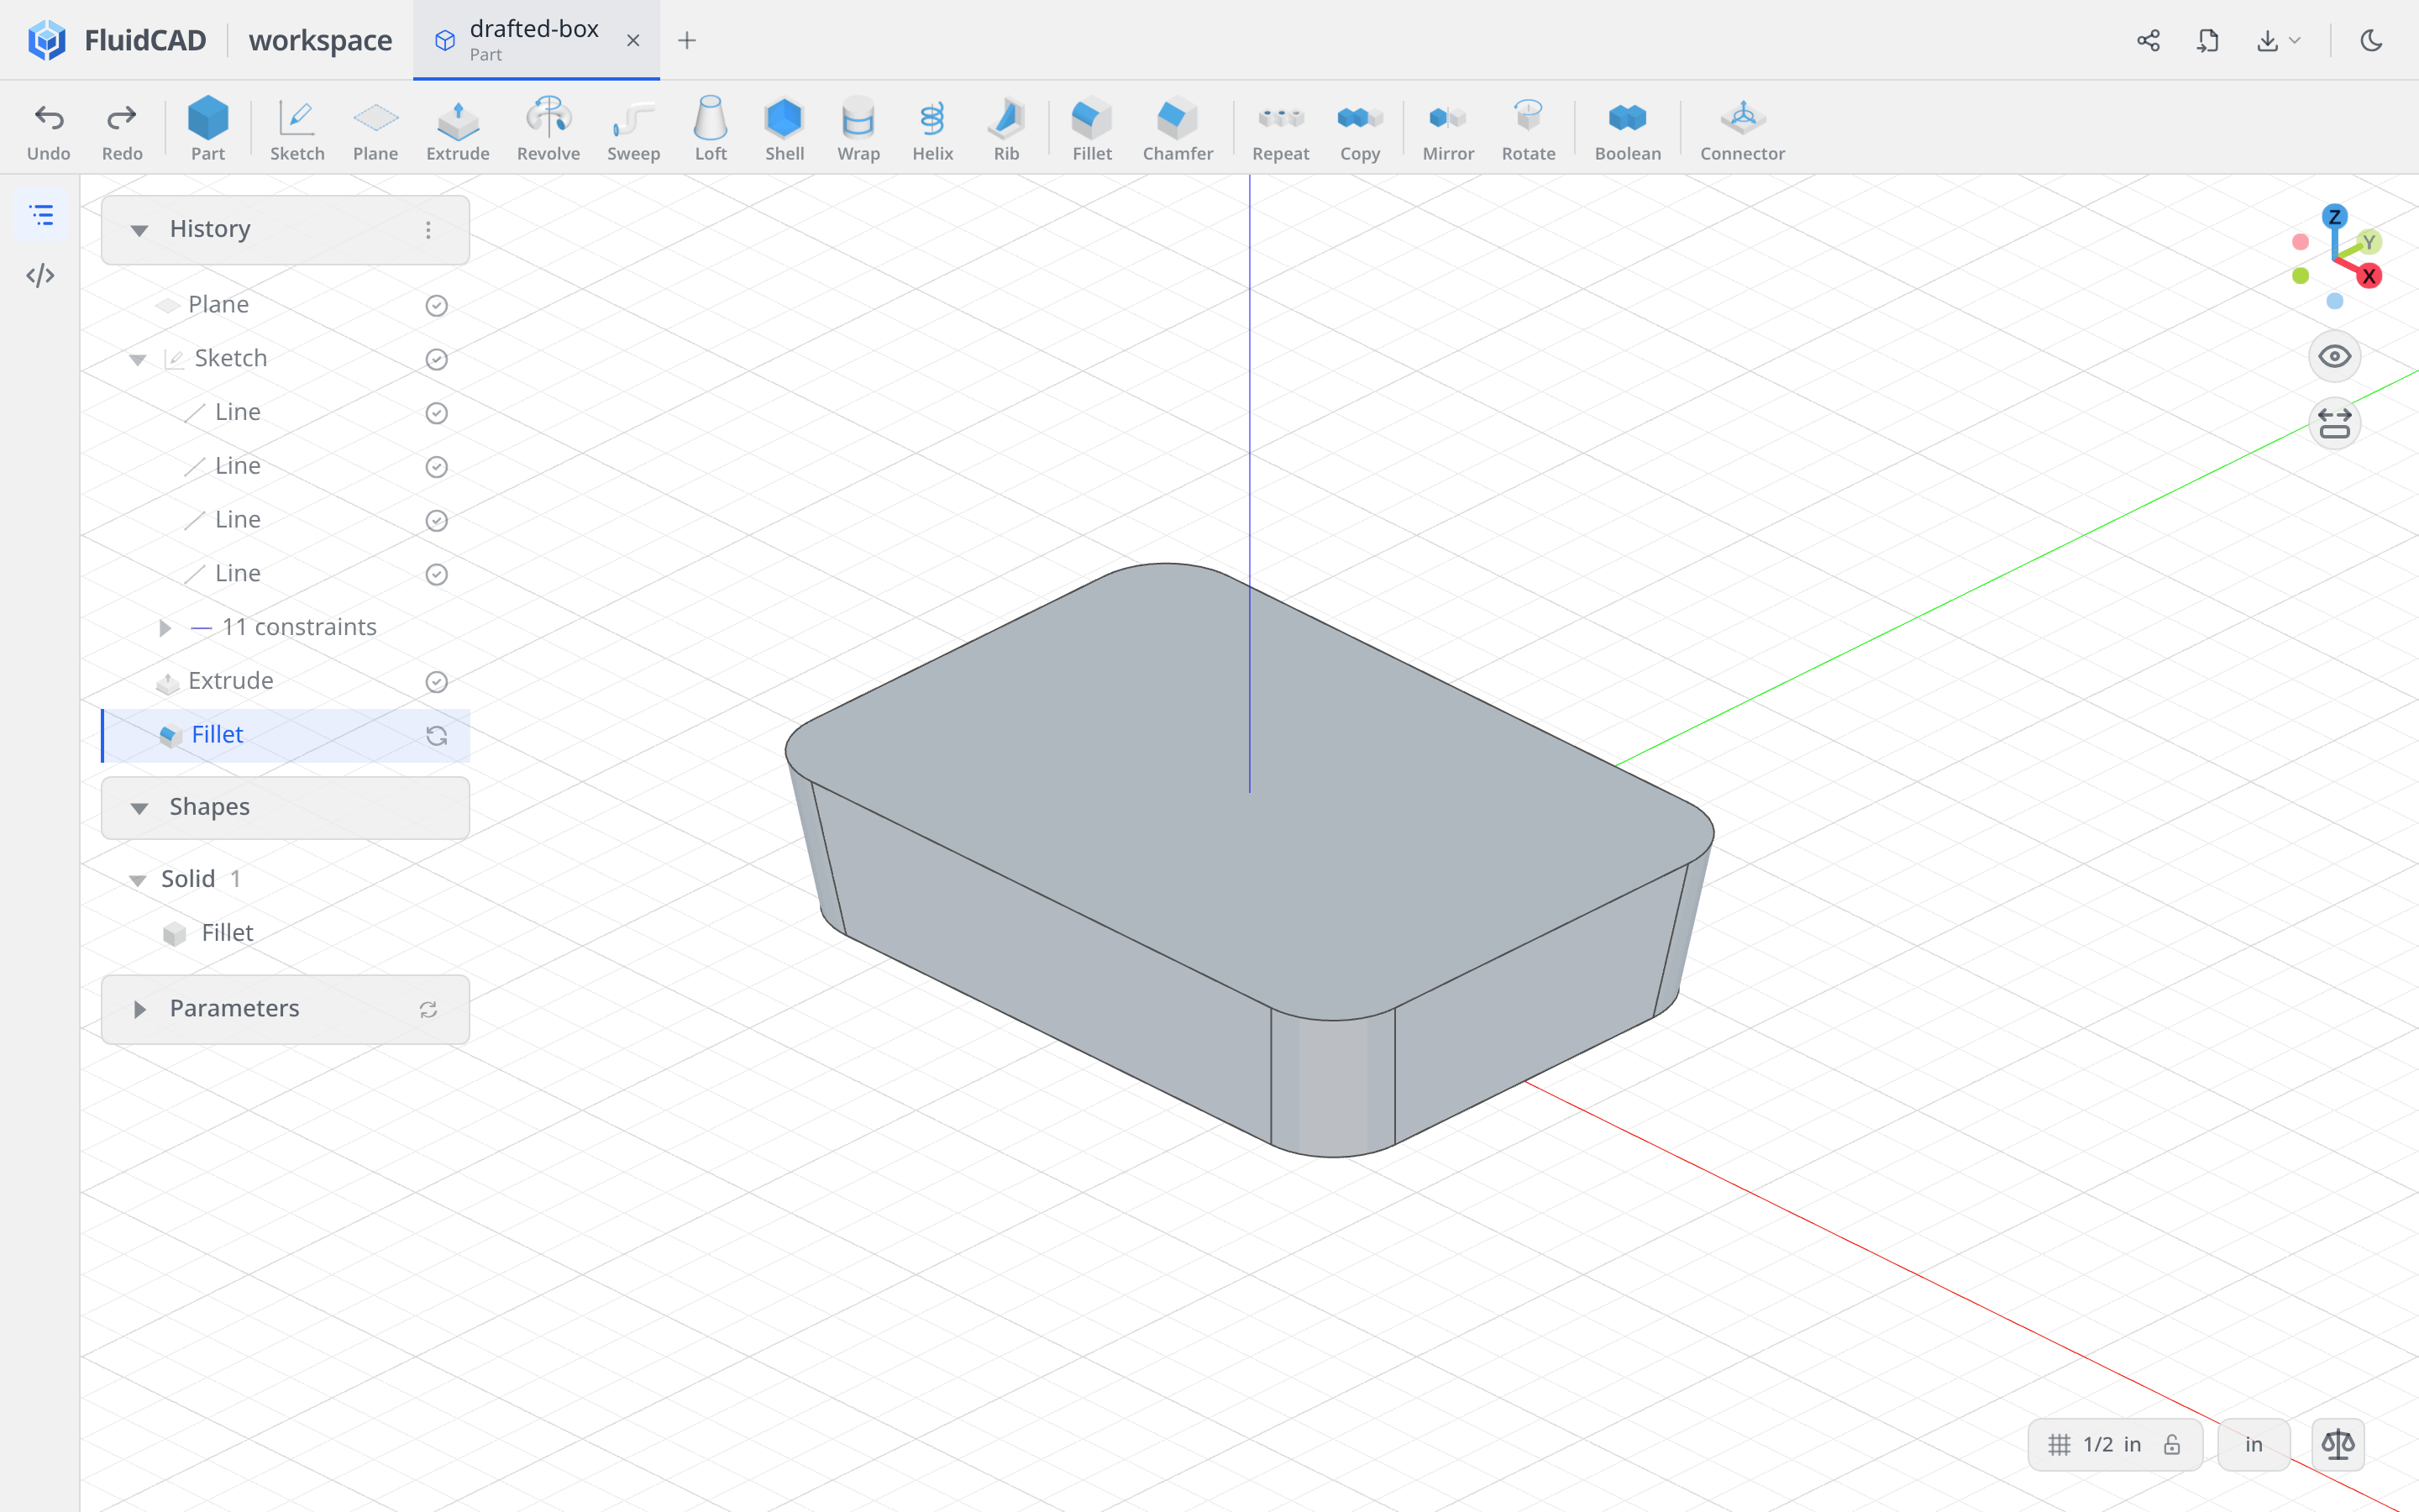Select the Fillet tool in toolbar

pyautogui.click(x=1092, y=130)
